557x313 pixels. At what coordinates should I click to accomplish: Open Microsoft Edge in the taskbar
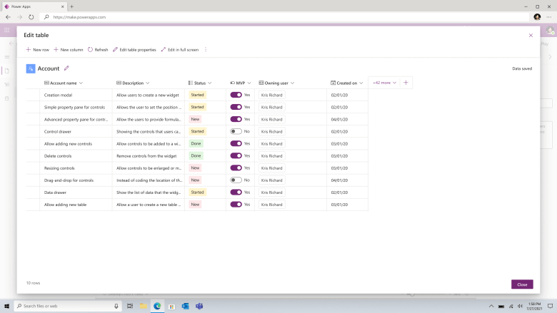157,306
